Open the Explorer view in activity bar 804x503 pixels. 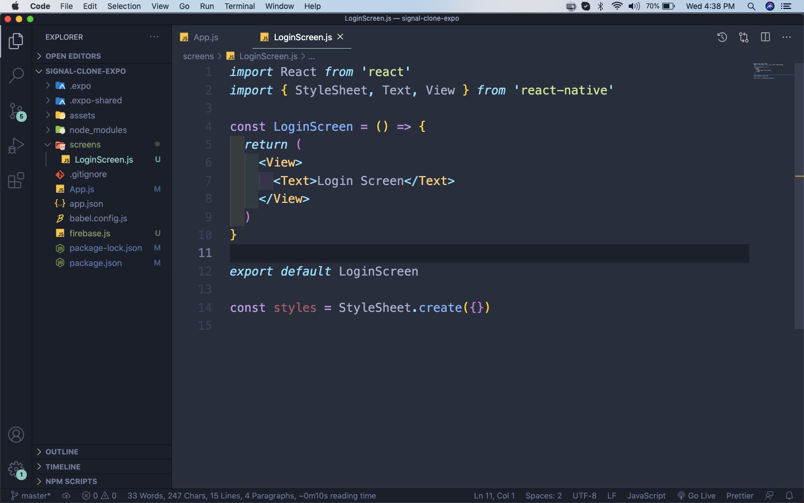point(16,41)
